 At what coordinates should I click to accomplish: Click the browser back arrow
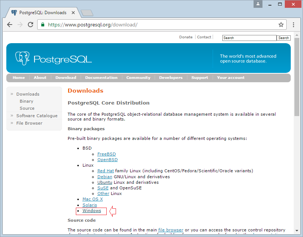[10, 25]
